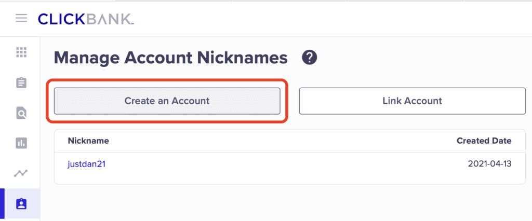Show help via the question mark icon
Screen dimensions: 532x221
(x=310, y=58)
